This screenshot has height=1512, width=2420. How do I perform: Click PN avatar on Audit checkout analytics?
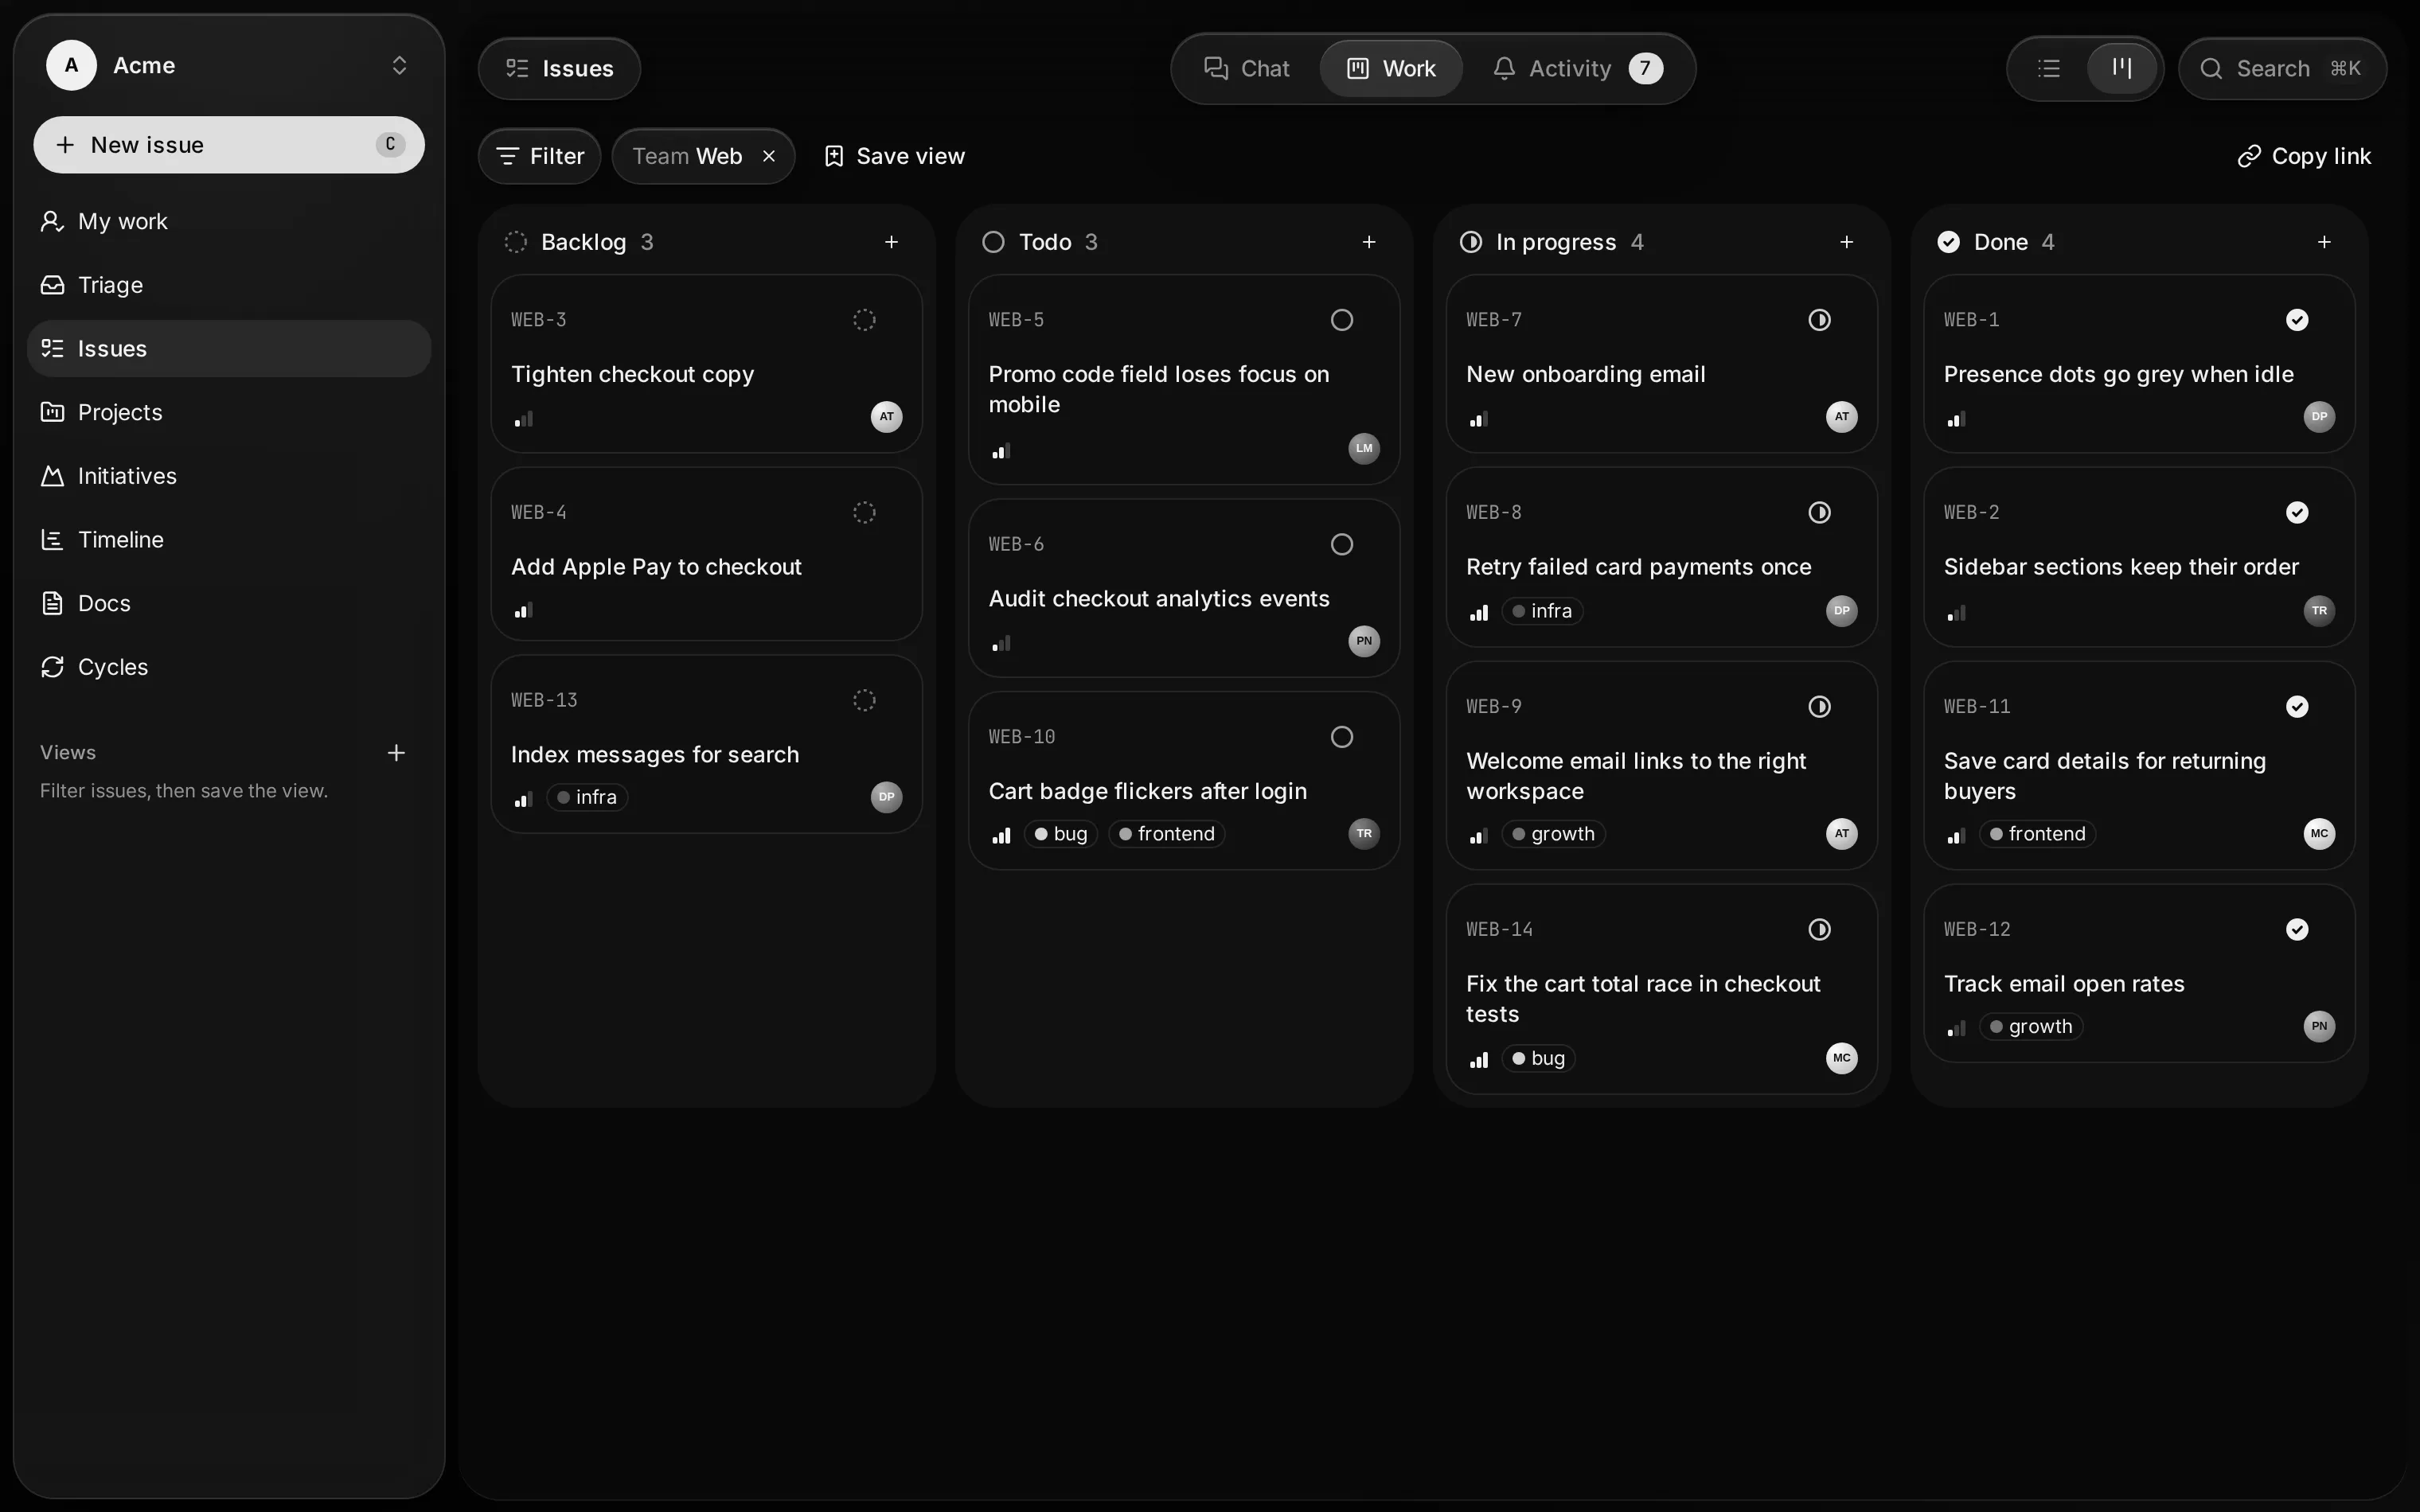pyautogui.click(x=1364, y=641)
